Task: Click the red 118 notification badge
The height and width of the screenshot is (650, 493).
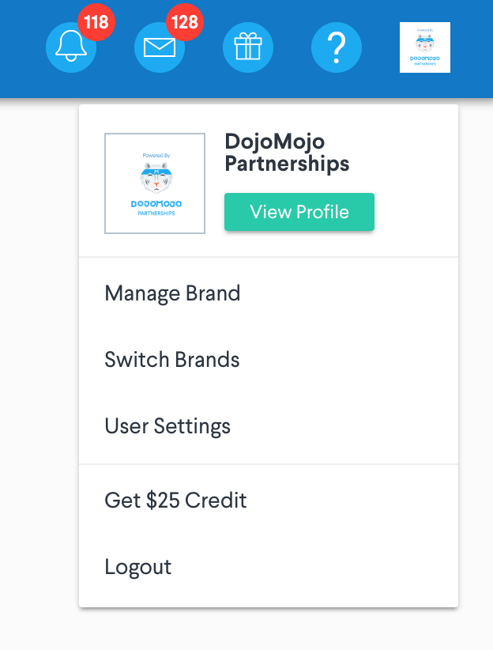Action: [x=96, y=22]
